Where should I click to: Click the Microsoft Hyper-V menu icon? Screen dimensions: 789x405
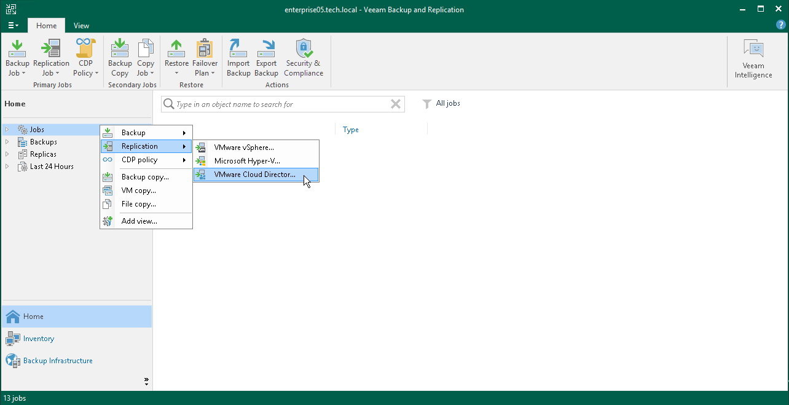[x=200, y=161]
